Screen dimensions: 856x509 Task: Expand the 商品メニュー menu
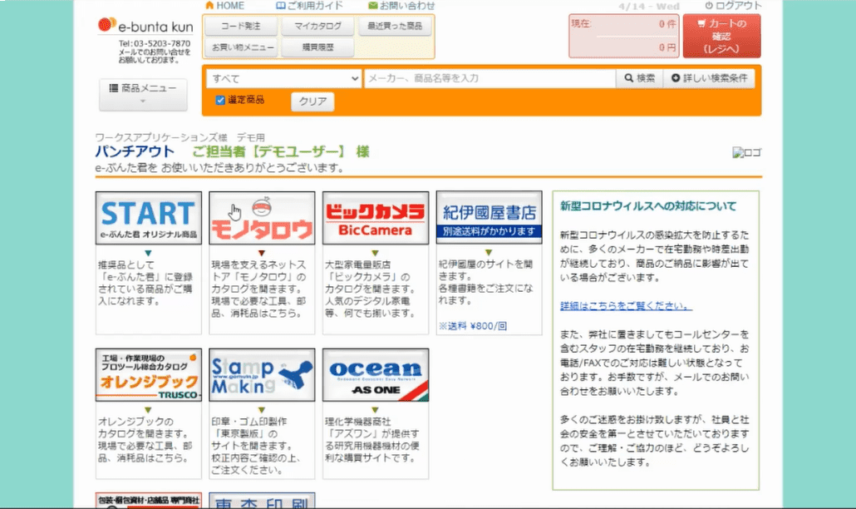[143, 94]
